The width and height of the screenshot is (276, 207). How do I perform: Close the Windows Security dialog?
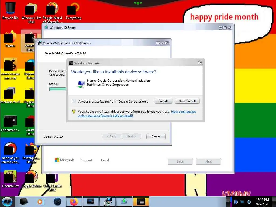coord(200,63)
